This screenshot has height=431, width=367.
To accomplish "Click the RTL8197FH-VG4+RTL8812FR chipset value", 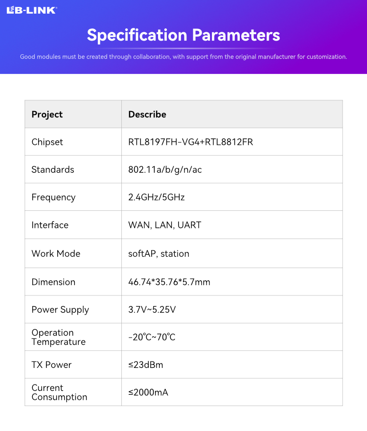I will [190, 142].
